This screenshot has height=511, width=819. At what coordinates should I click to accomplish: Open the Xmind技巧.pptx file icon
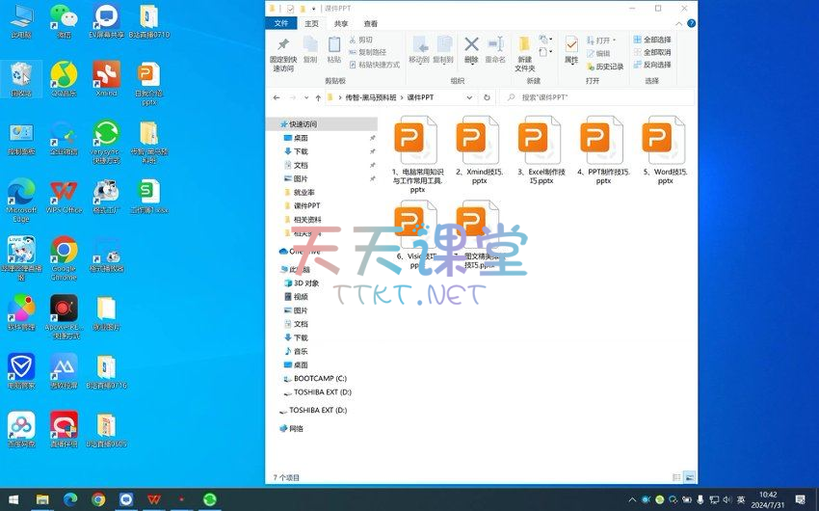tap(479, 141)
